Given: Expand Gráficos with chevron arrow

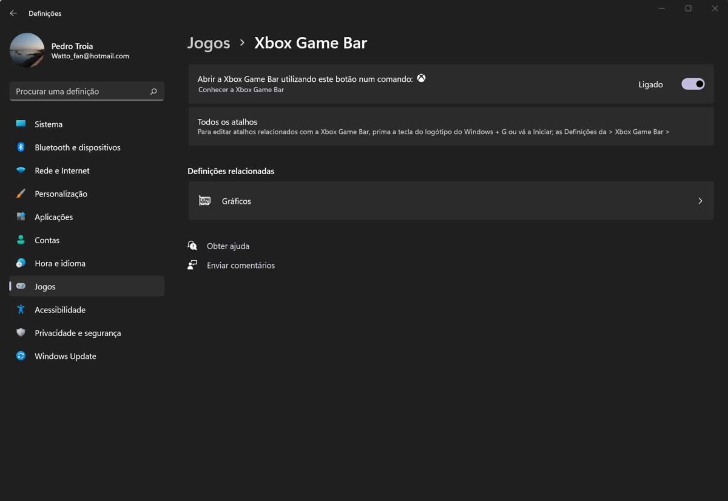Looking at the screenshot, I should point(700,201).
